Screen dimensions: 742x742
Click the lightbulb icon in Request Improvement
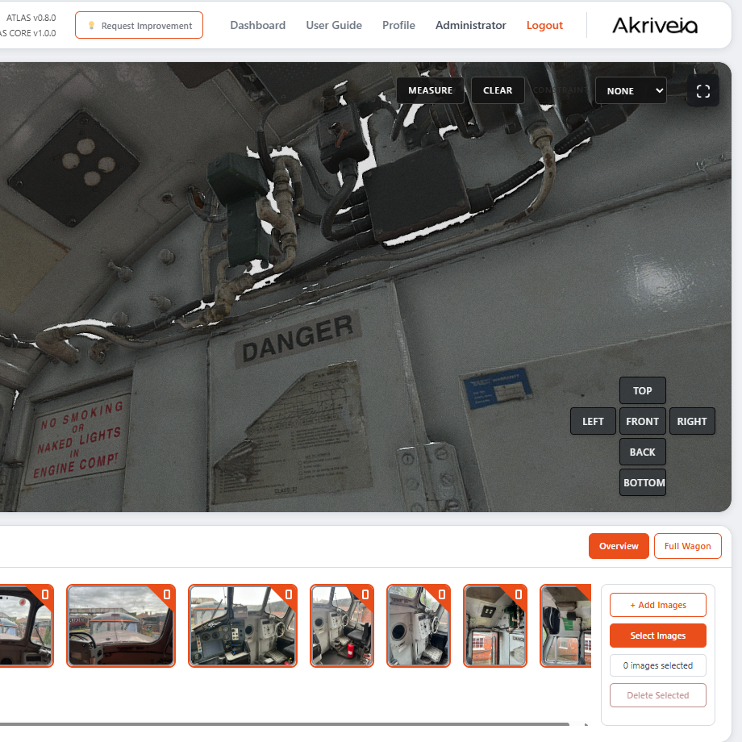pos(91,25)
